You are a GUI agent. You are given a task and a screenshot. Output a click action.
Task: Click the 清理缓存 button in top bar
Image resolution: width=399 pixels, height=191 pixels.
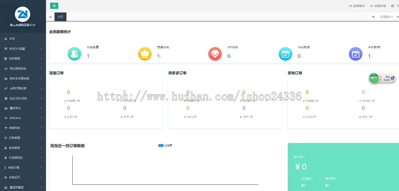tap(357, 6)
